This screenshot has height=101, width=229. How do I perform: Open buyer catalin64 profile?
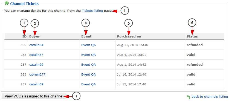[x=36, y=45]
